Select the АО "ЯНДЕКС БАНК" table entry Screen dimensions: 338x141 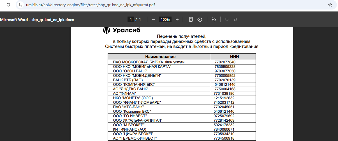tap(131, 89)
